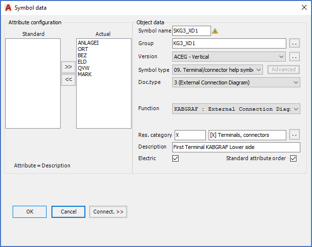The width and height of the screenshot is (312, 247).
Task: Open the Function dropdown list
Action: [x=296, y=109]
